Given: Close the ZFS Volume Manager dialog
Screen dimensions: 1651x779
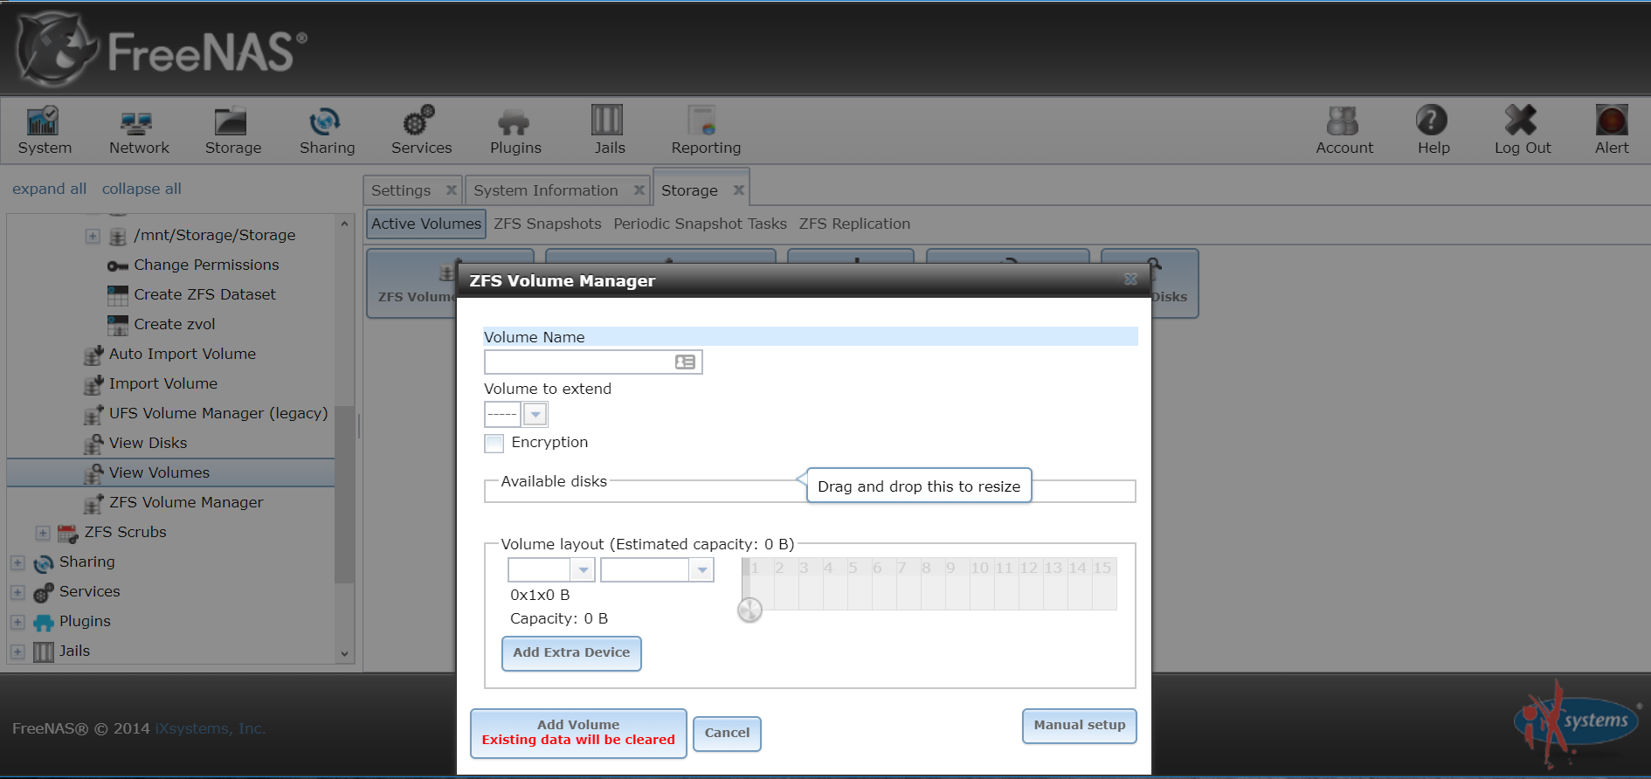Looking at the screenshot, I should 1130,279.
